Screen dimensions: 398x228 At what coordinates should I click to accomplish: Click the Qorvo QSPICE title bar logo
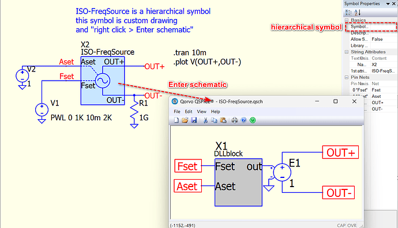(175, 101)
